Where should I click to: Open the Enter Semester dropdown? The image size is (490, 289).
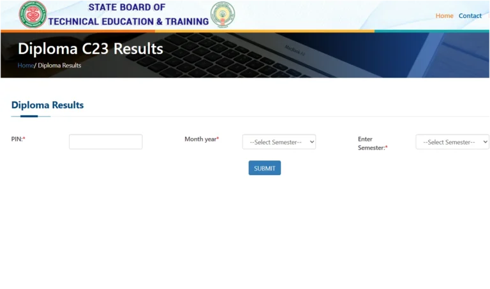[x=452, y=142]
